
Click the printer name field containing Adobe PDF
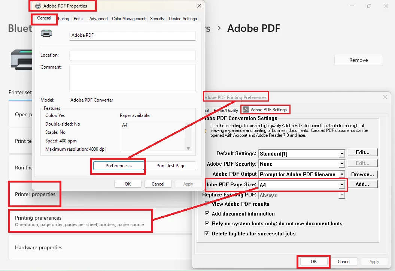pos(132,36)
